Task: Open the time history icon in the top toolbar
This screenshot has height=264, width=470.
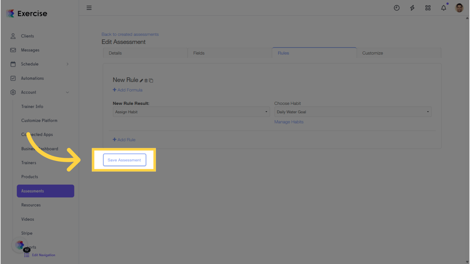Action: [x=397, y=8]
